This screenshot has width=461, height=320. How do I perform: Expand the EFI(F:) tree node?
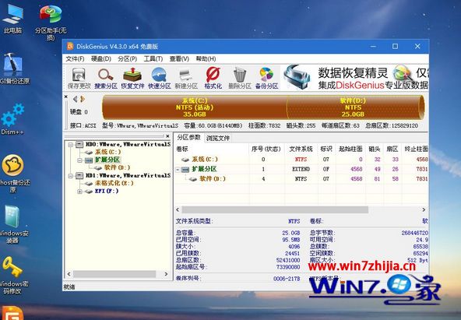[79, 192]
